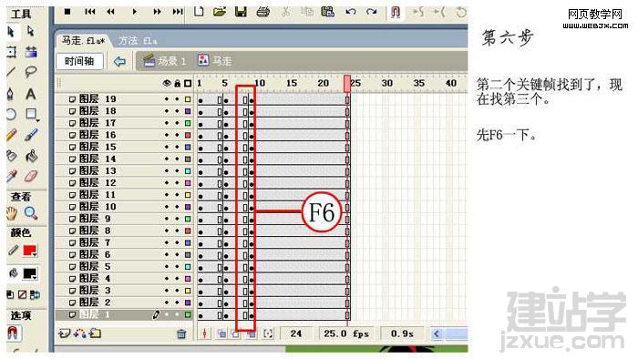
Task: Expand the Rectangle tool options arrow
Action: coord(37,121)
